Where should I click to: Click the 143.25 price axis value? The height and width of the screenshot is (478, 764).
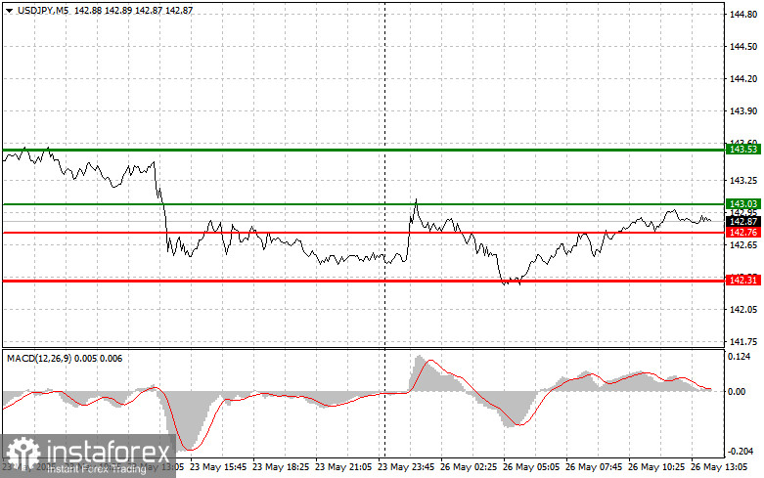[x=743, y=181]
